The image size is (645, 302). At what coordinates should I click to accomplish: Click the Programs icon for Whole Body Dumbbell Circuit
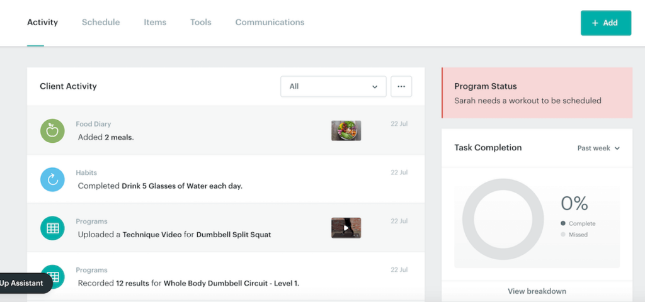pyautogui.click(x=53, y=277)
